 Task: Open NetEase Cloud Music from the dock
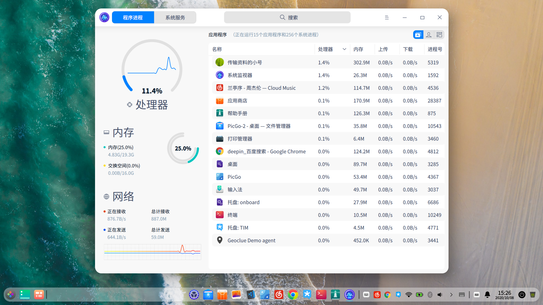click(x=279, y=295)
